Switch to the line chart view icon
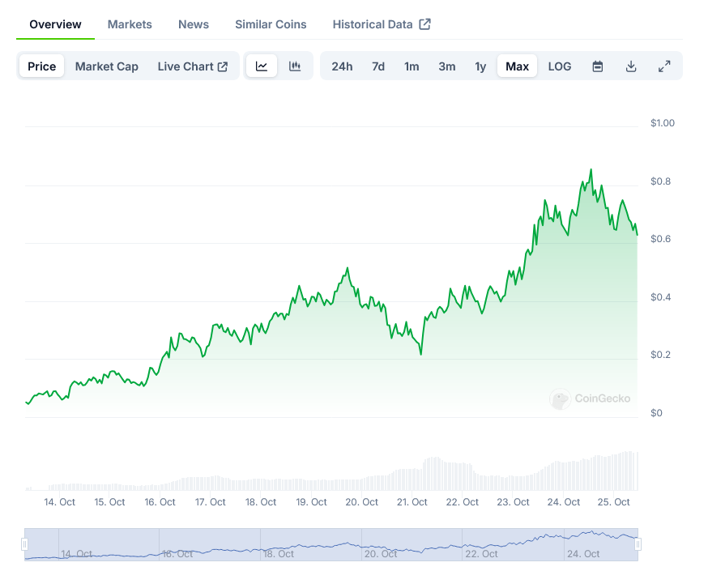 pyautogui.click(x=262, y=66)
